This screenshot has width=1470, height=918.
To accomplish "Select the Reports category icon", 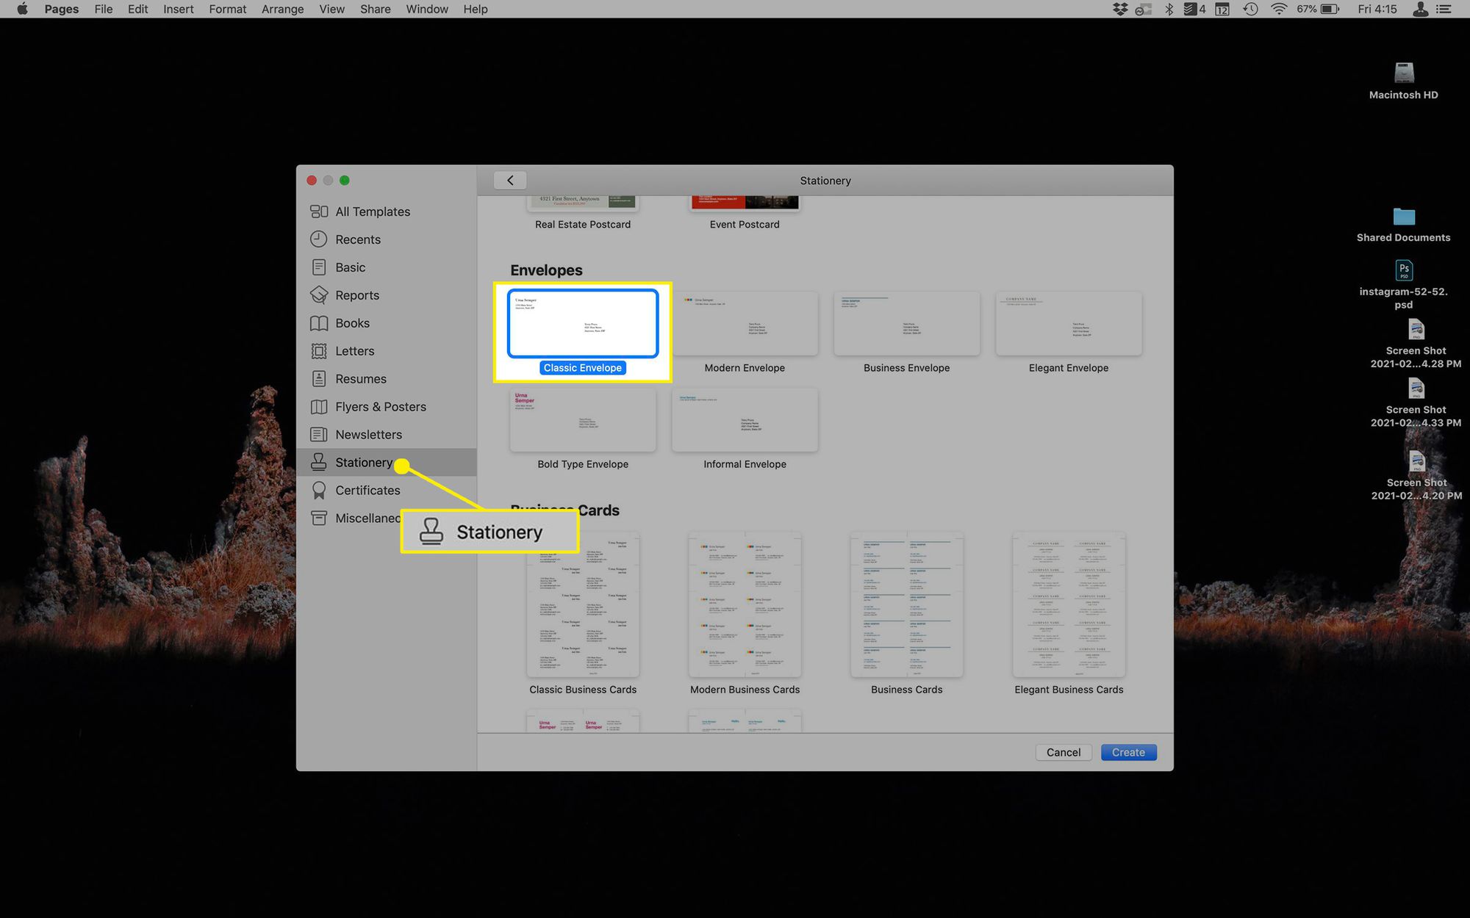I will [318, 294].
